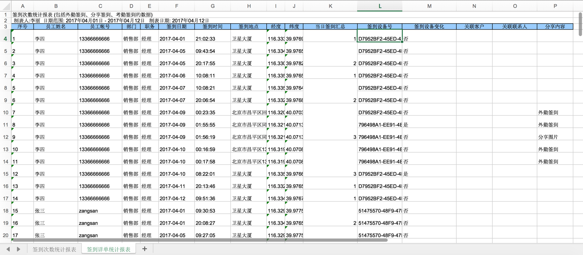The image size is (583, 255).
Task: Switch to 签到次数统计报表 sheet tab
Action: [x=54, y=249]
